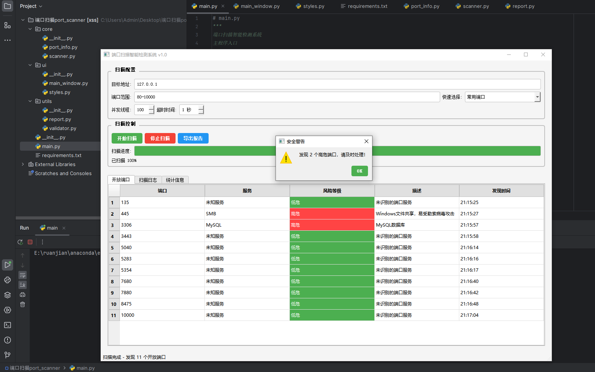This screenshot has width=595, height=372.
Task: Click the red 停止扫描 button
Action: pos(160,138)
